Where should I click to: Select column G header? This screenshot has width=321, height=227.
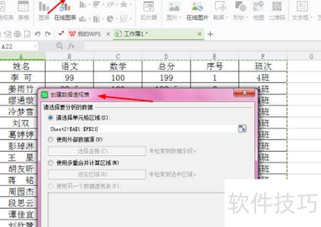(311, 57)
